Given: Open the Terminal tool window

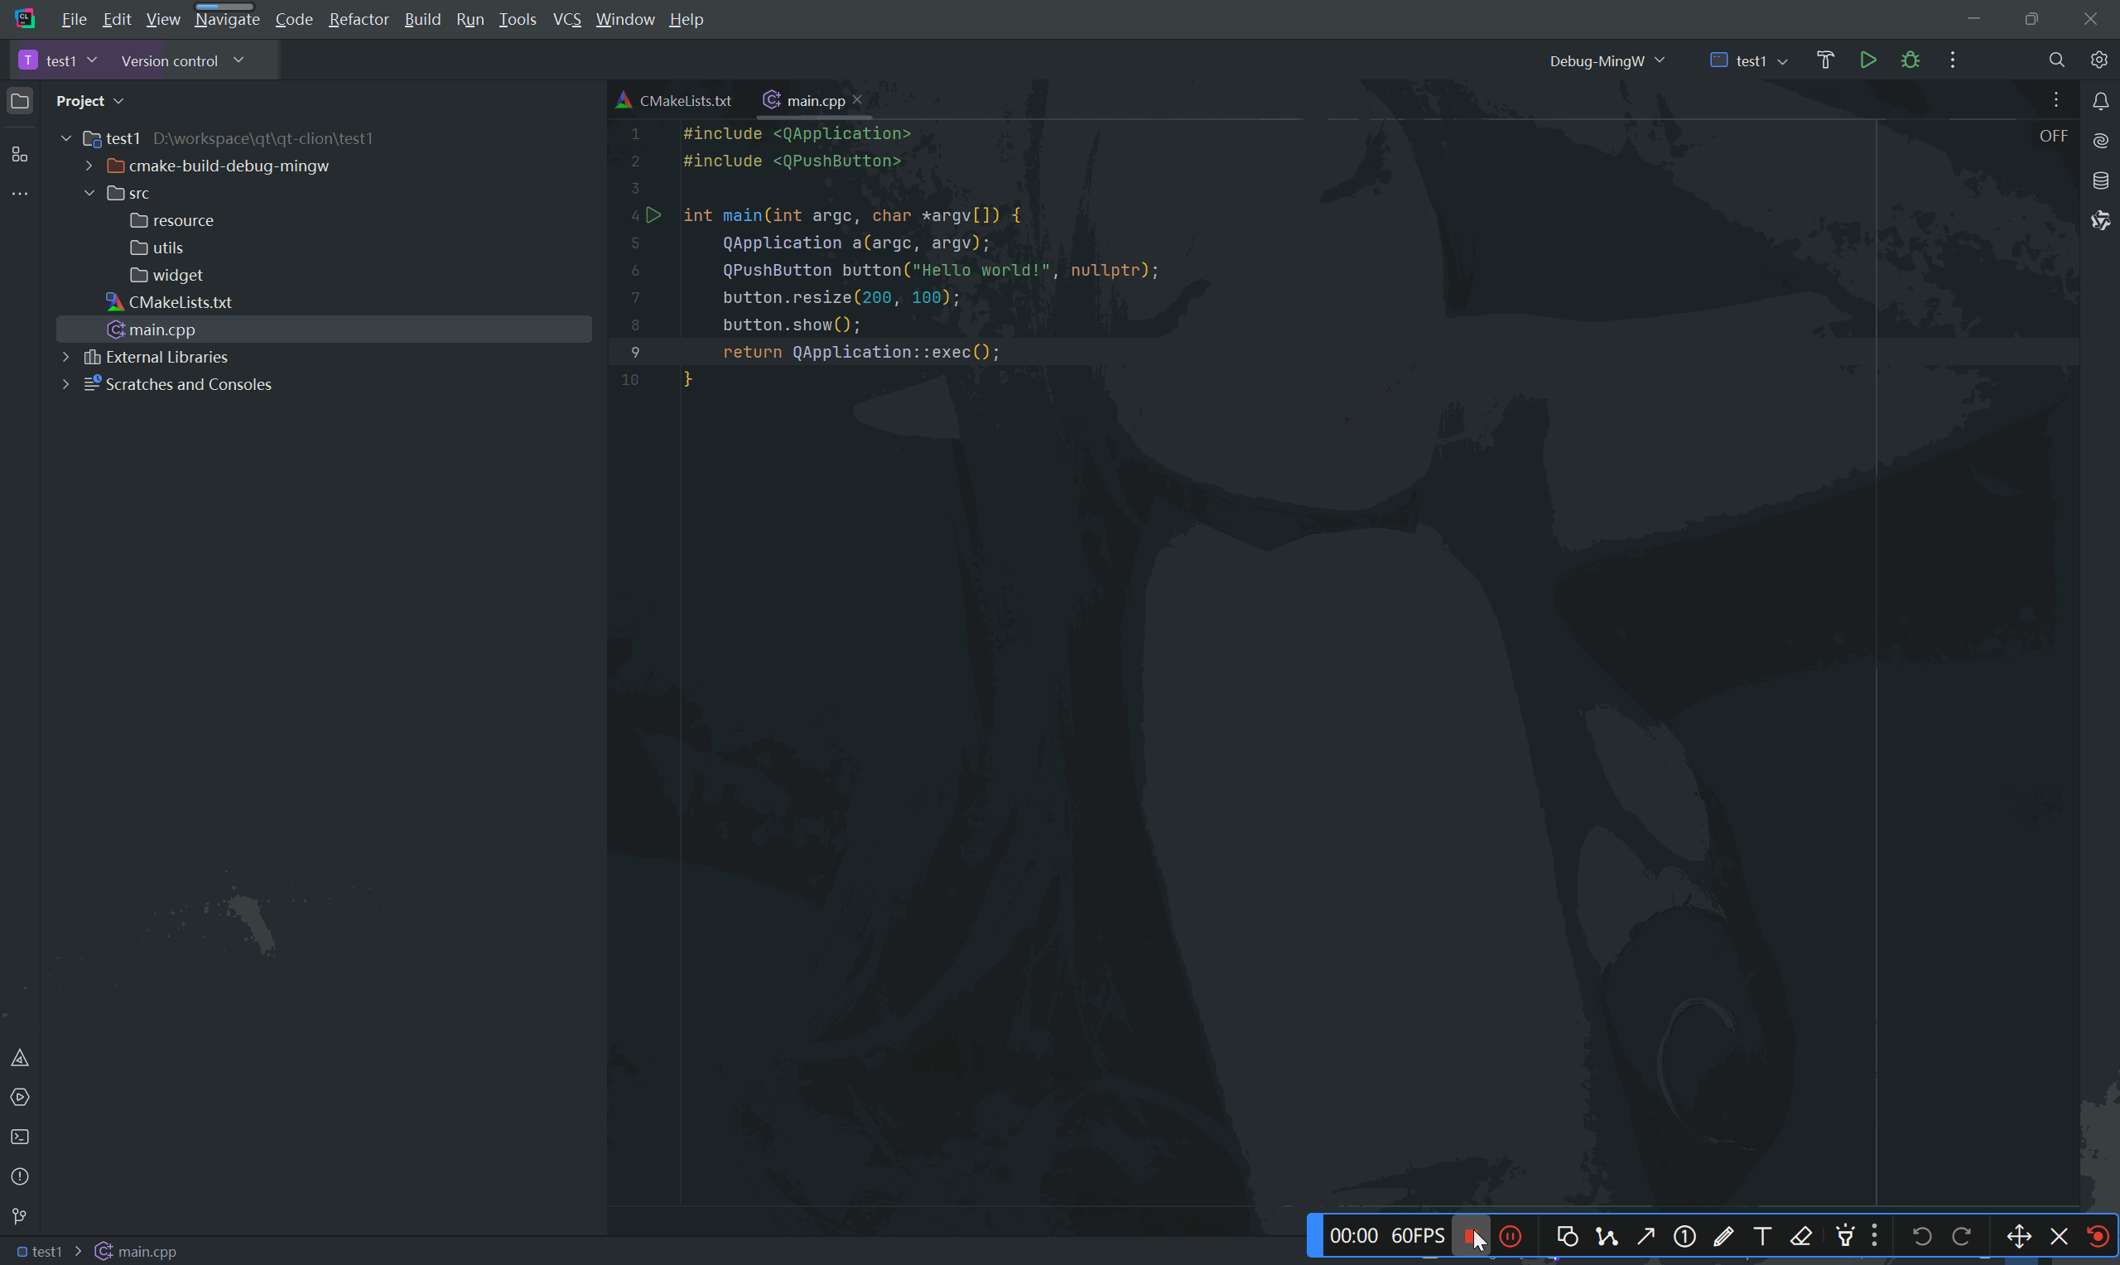Looking at the screenshot, I should pyautogui.click(x=20, y=1138).
